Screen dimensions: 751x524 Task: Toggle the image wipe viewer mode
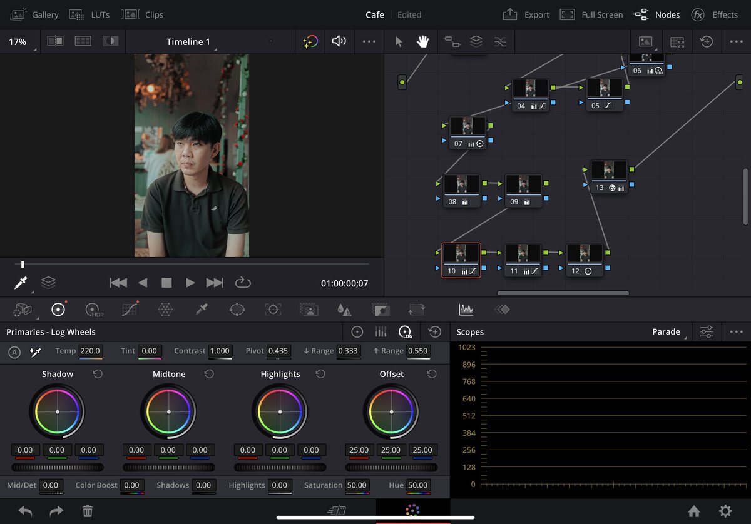click(55, 41)
